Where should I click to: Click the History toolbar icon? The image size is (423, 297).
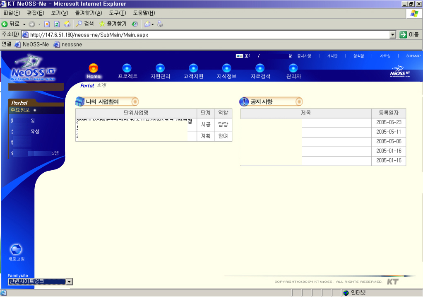coord(135,24)
